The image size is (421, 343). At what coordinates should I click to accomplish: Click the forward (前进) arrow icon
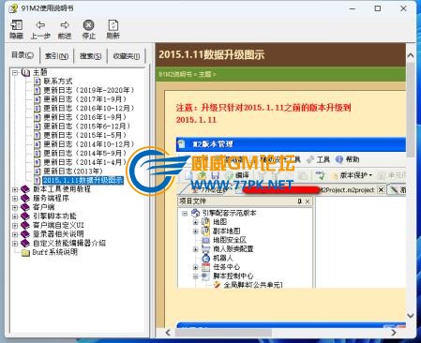click(65, 25)
